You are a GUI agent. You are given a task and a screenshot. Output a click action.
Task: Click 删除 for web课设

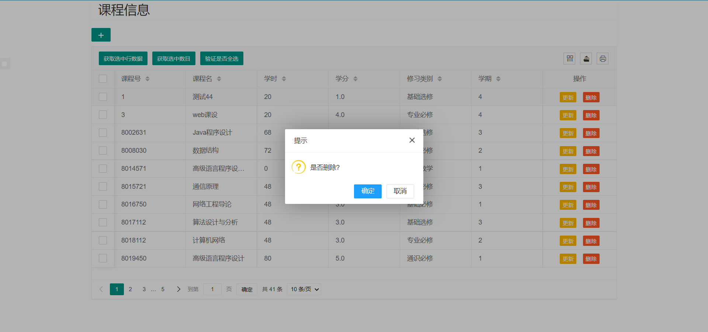coord(591,115)
